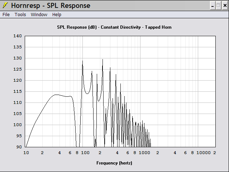Image resolution: width=229 pixels, height=172 pixels.
Task: Open the File menu
Action: click(x=6, y=15)
